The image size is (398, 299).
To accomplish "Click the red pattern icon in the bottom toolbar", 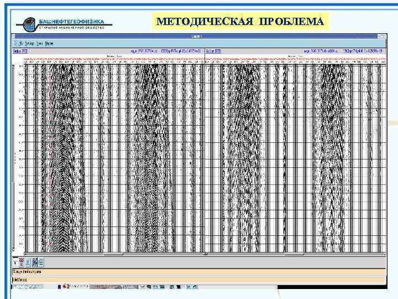I will 22,262.
